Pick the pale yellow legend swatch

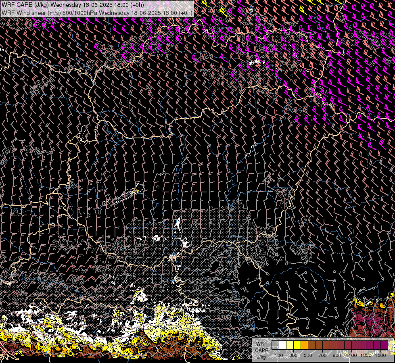point(290,345)
